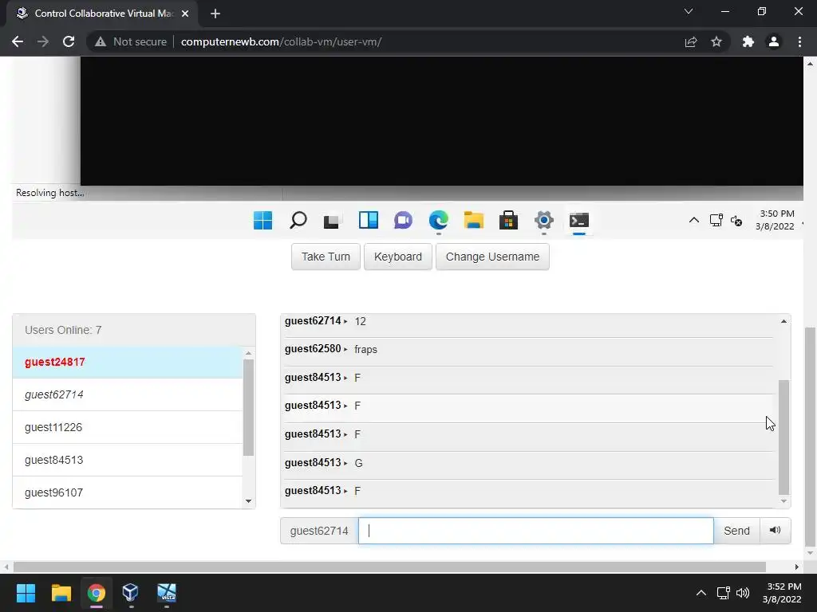Open Chrome's three-dot menu
Image resolution: width=817 pixels, height=612 pixels.
(799, 41)
